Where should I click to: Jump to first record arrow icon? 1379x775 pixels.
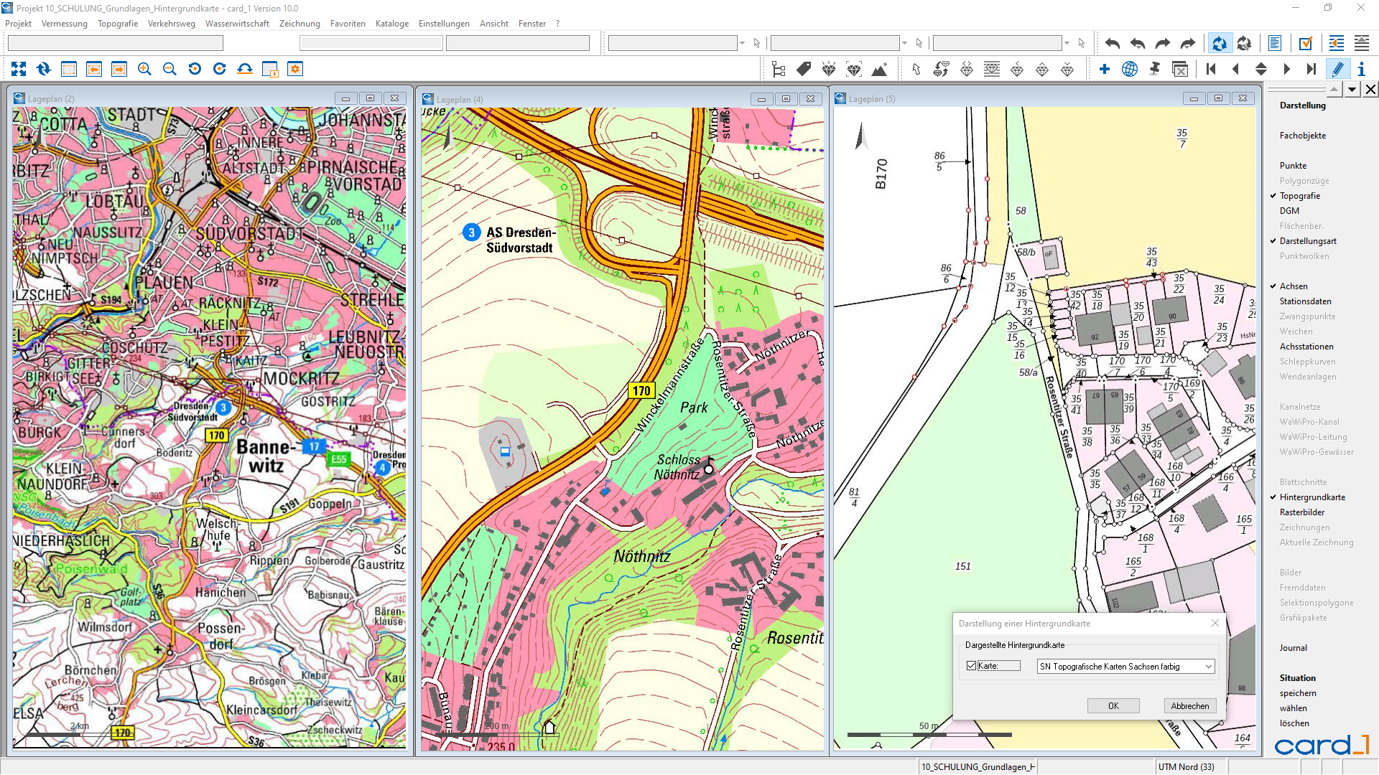(x=1211, y=69)
